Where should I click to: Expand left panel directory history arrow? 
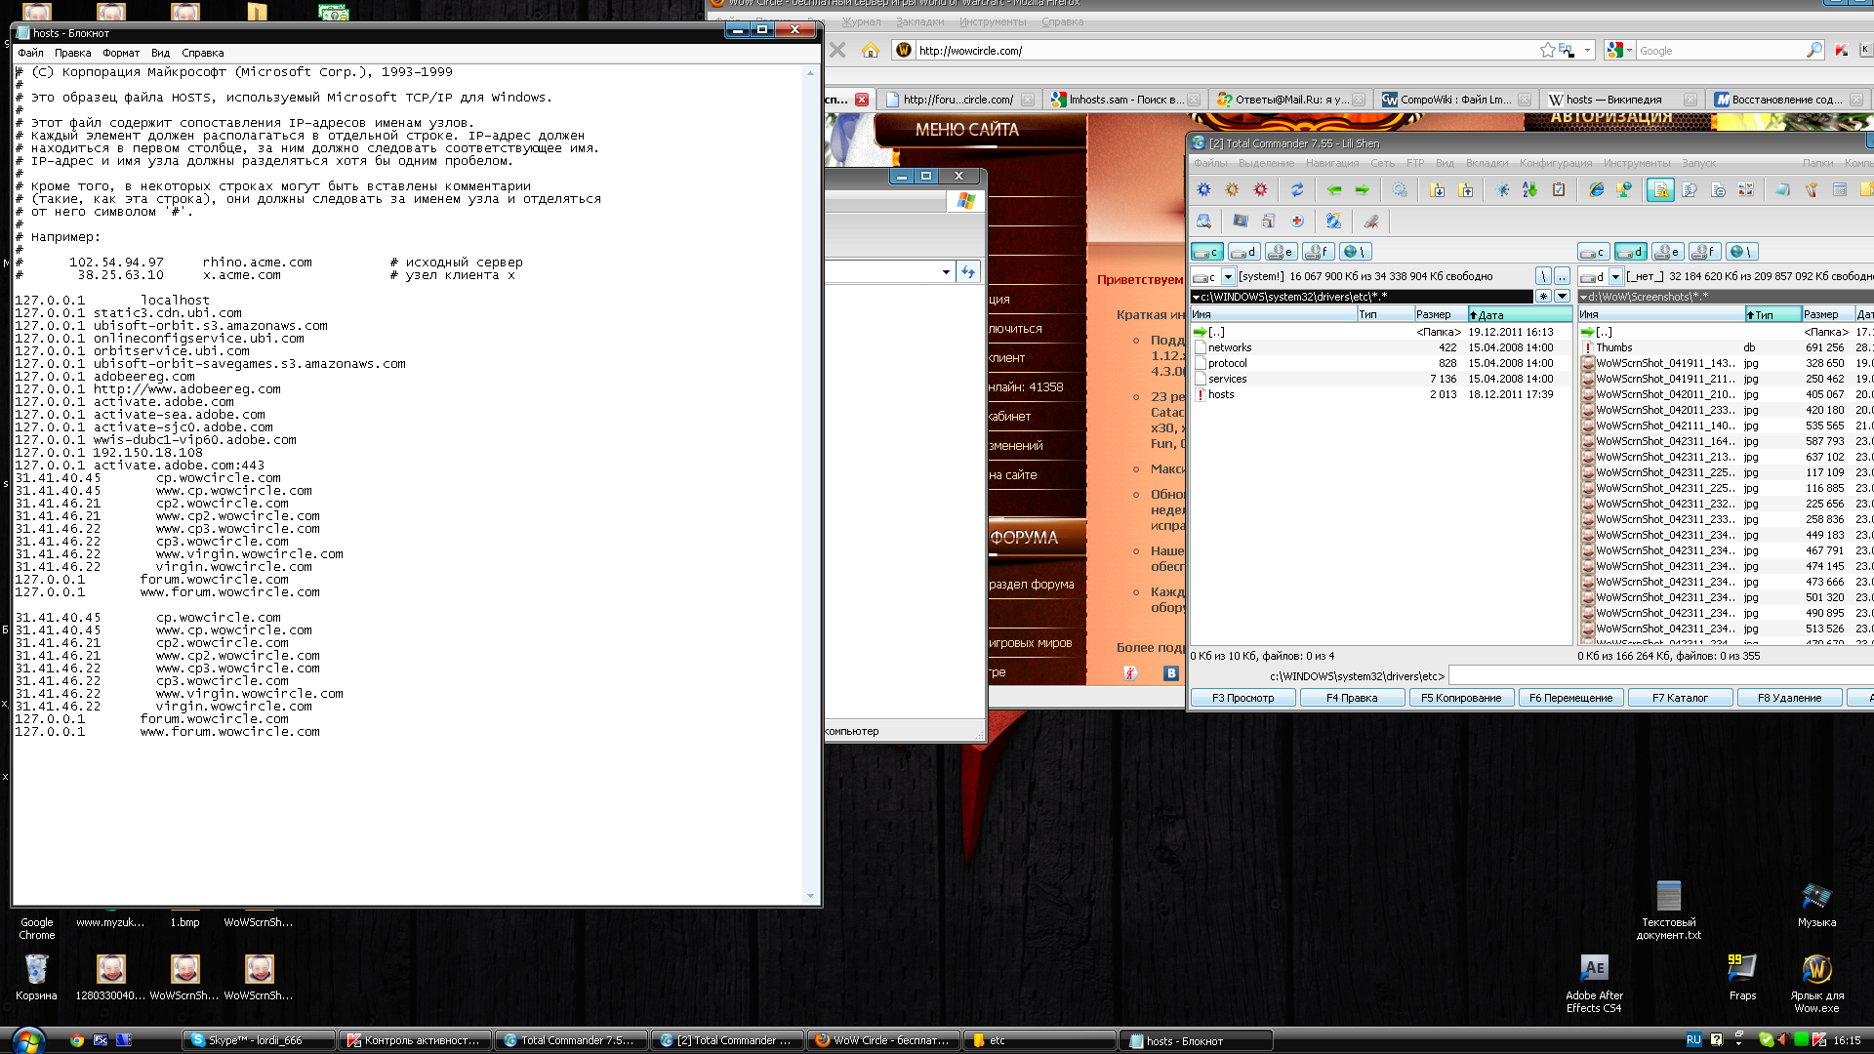1563,297
